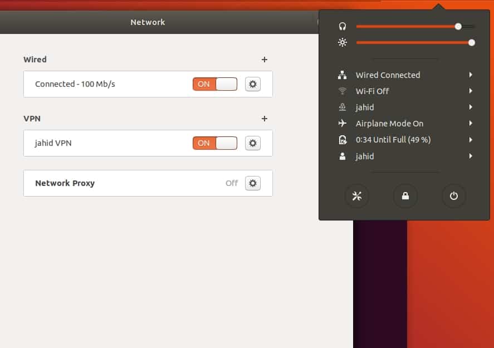
Task: Toggle Airplane Mode off
Action: (x=388, y=123)
